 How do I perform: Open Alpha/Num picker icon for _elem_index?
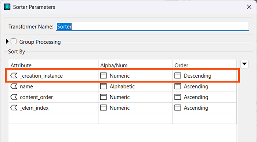(104, 108)
